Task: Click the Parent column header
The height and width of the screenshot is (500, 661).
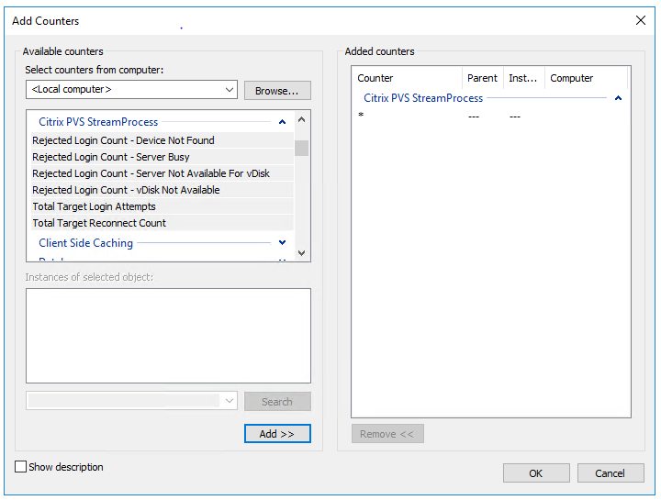Action: (x=482, y=78)
